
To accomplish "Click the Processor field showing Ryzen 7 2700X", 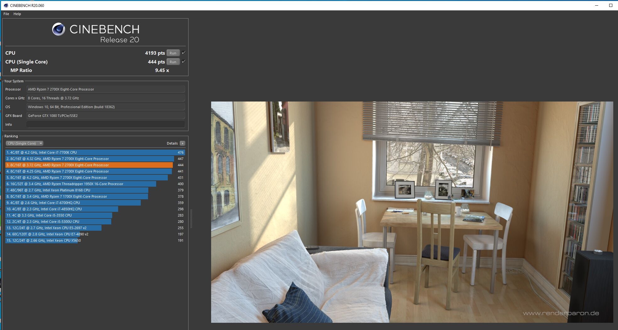I will (106, 89).
